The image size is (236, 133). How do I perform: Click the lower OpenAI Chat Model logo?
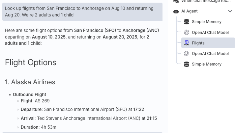pos(187,54)
